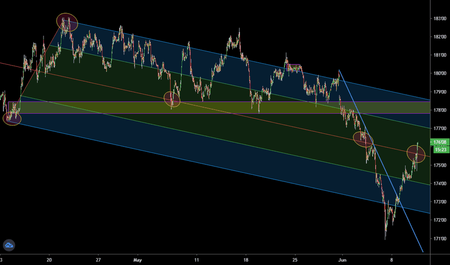Select the ellipse drawing on the steep blue trendline
Image resolution: width=450 pixels, height=265 pixels.
click(363, 139)
